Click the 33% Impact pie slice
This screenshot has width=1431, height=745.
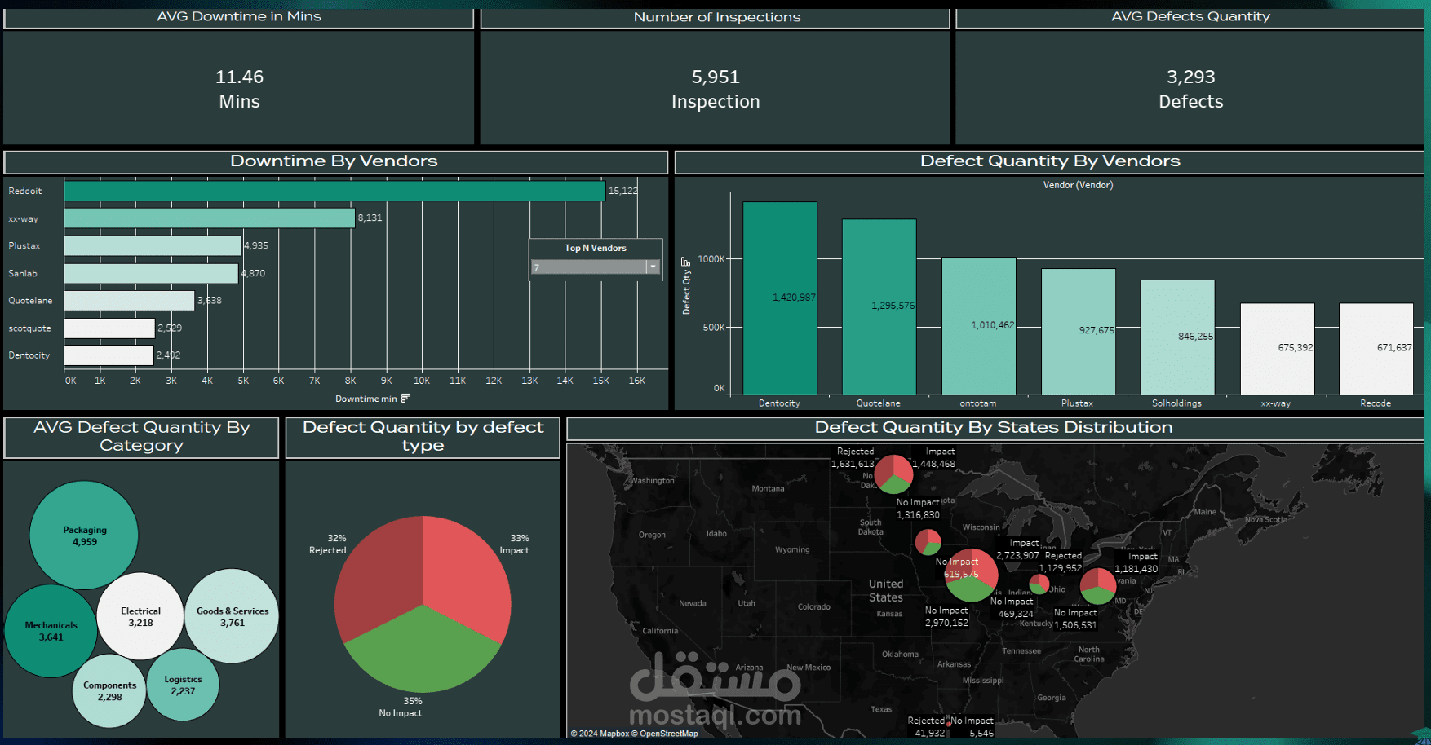[x=465, y=575]
